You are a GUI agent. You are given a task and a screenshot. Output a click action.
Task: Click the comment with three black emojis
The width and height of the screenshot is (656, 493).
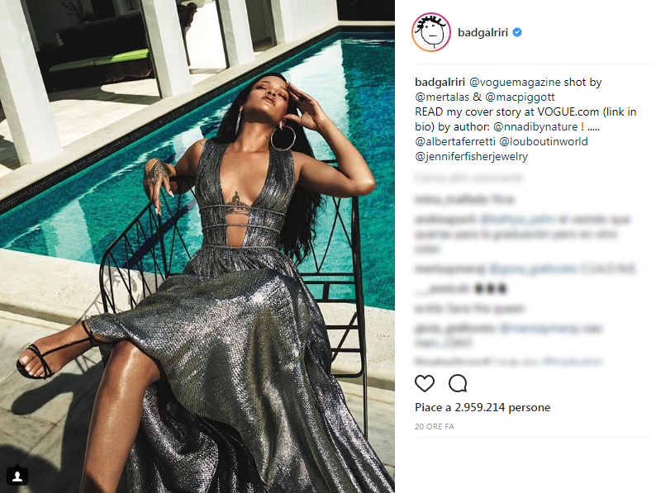click(x=460, y=288)
